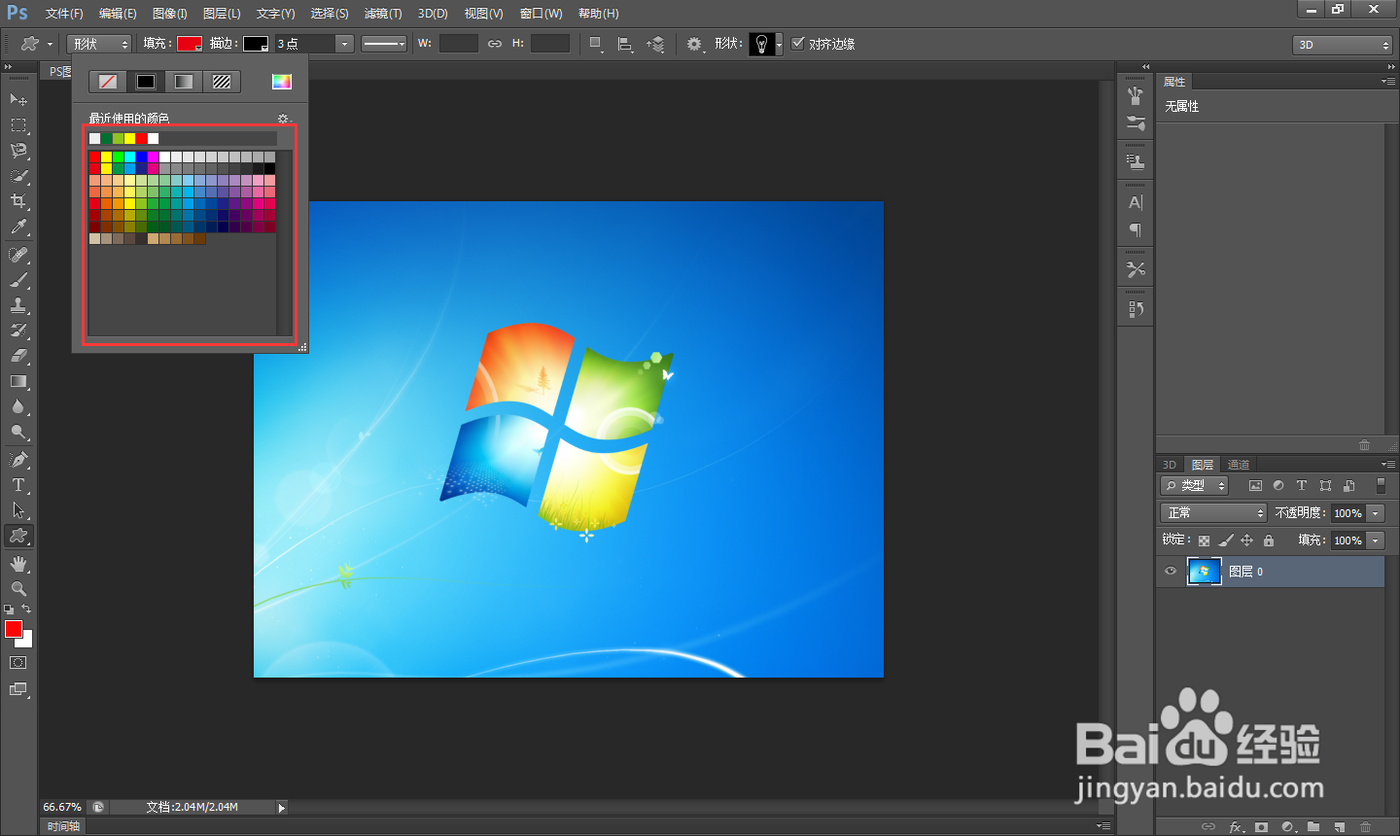Select the Rectangular Marquee tool
The width and height of the screenshot is (1400, 836).
18,125
